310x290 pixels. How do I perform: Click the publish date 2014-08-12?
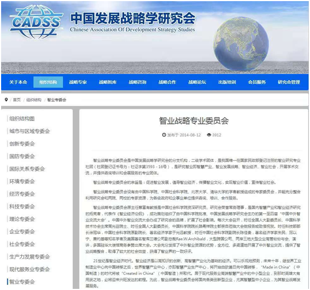(x=190, y=135)
